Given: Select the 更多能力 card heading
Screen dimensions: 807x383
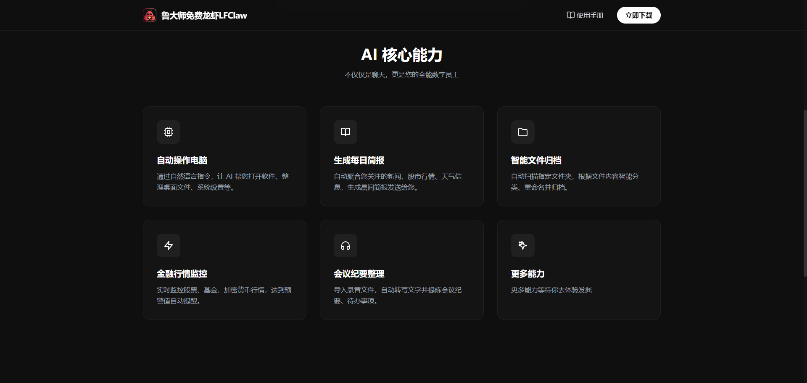Looking at the screenshot, I should [527, 274].
